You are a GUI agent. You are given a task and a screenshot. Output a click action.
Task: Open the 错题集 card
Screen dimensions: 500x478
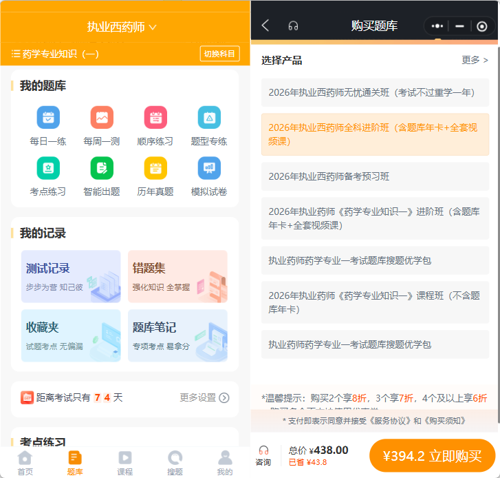[177, 276]
